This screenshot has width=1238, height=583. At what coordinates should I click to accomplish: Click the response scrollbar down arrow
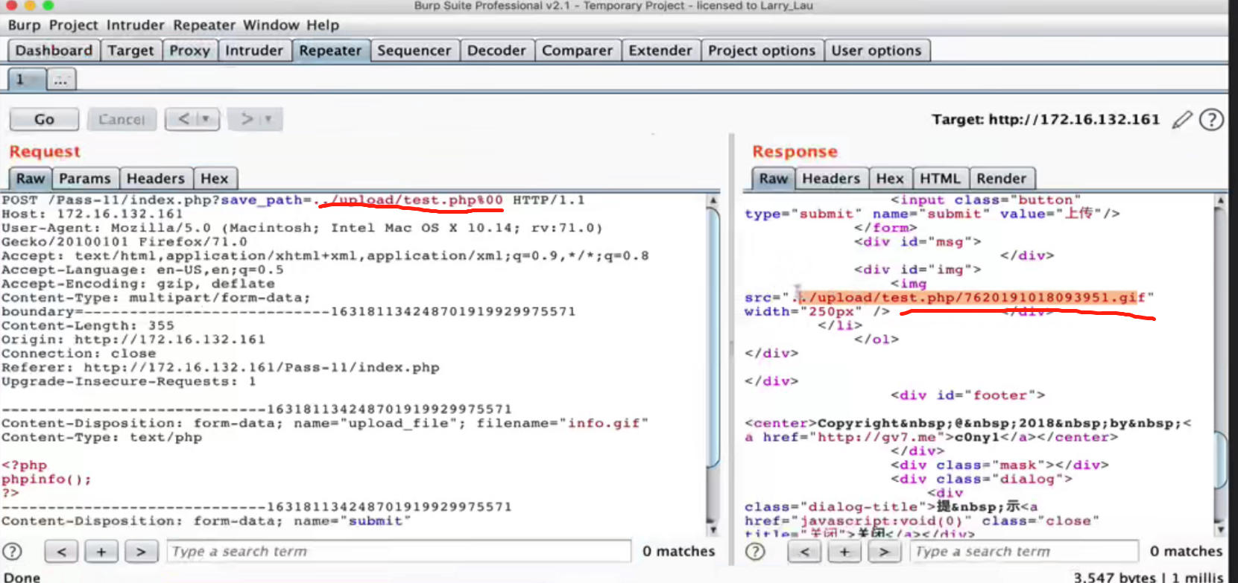pyautogui.click(x=1221, y=529)
